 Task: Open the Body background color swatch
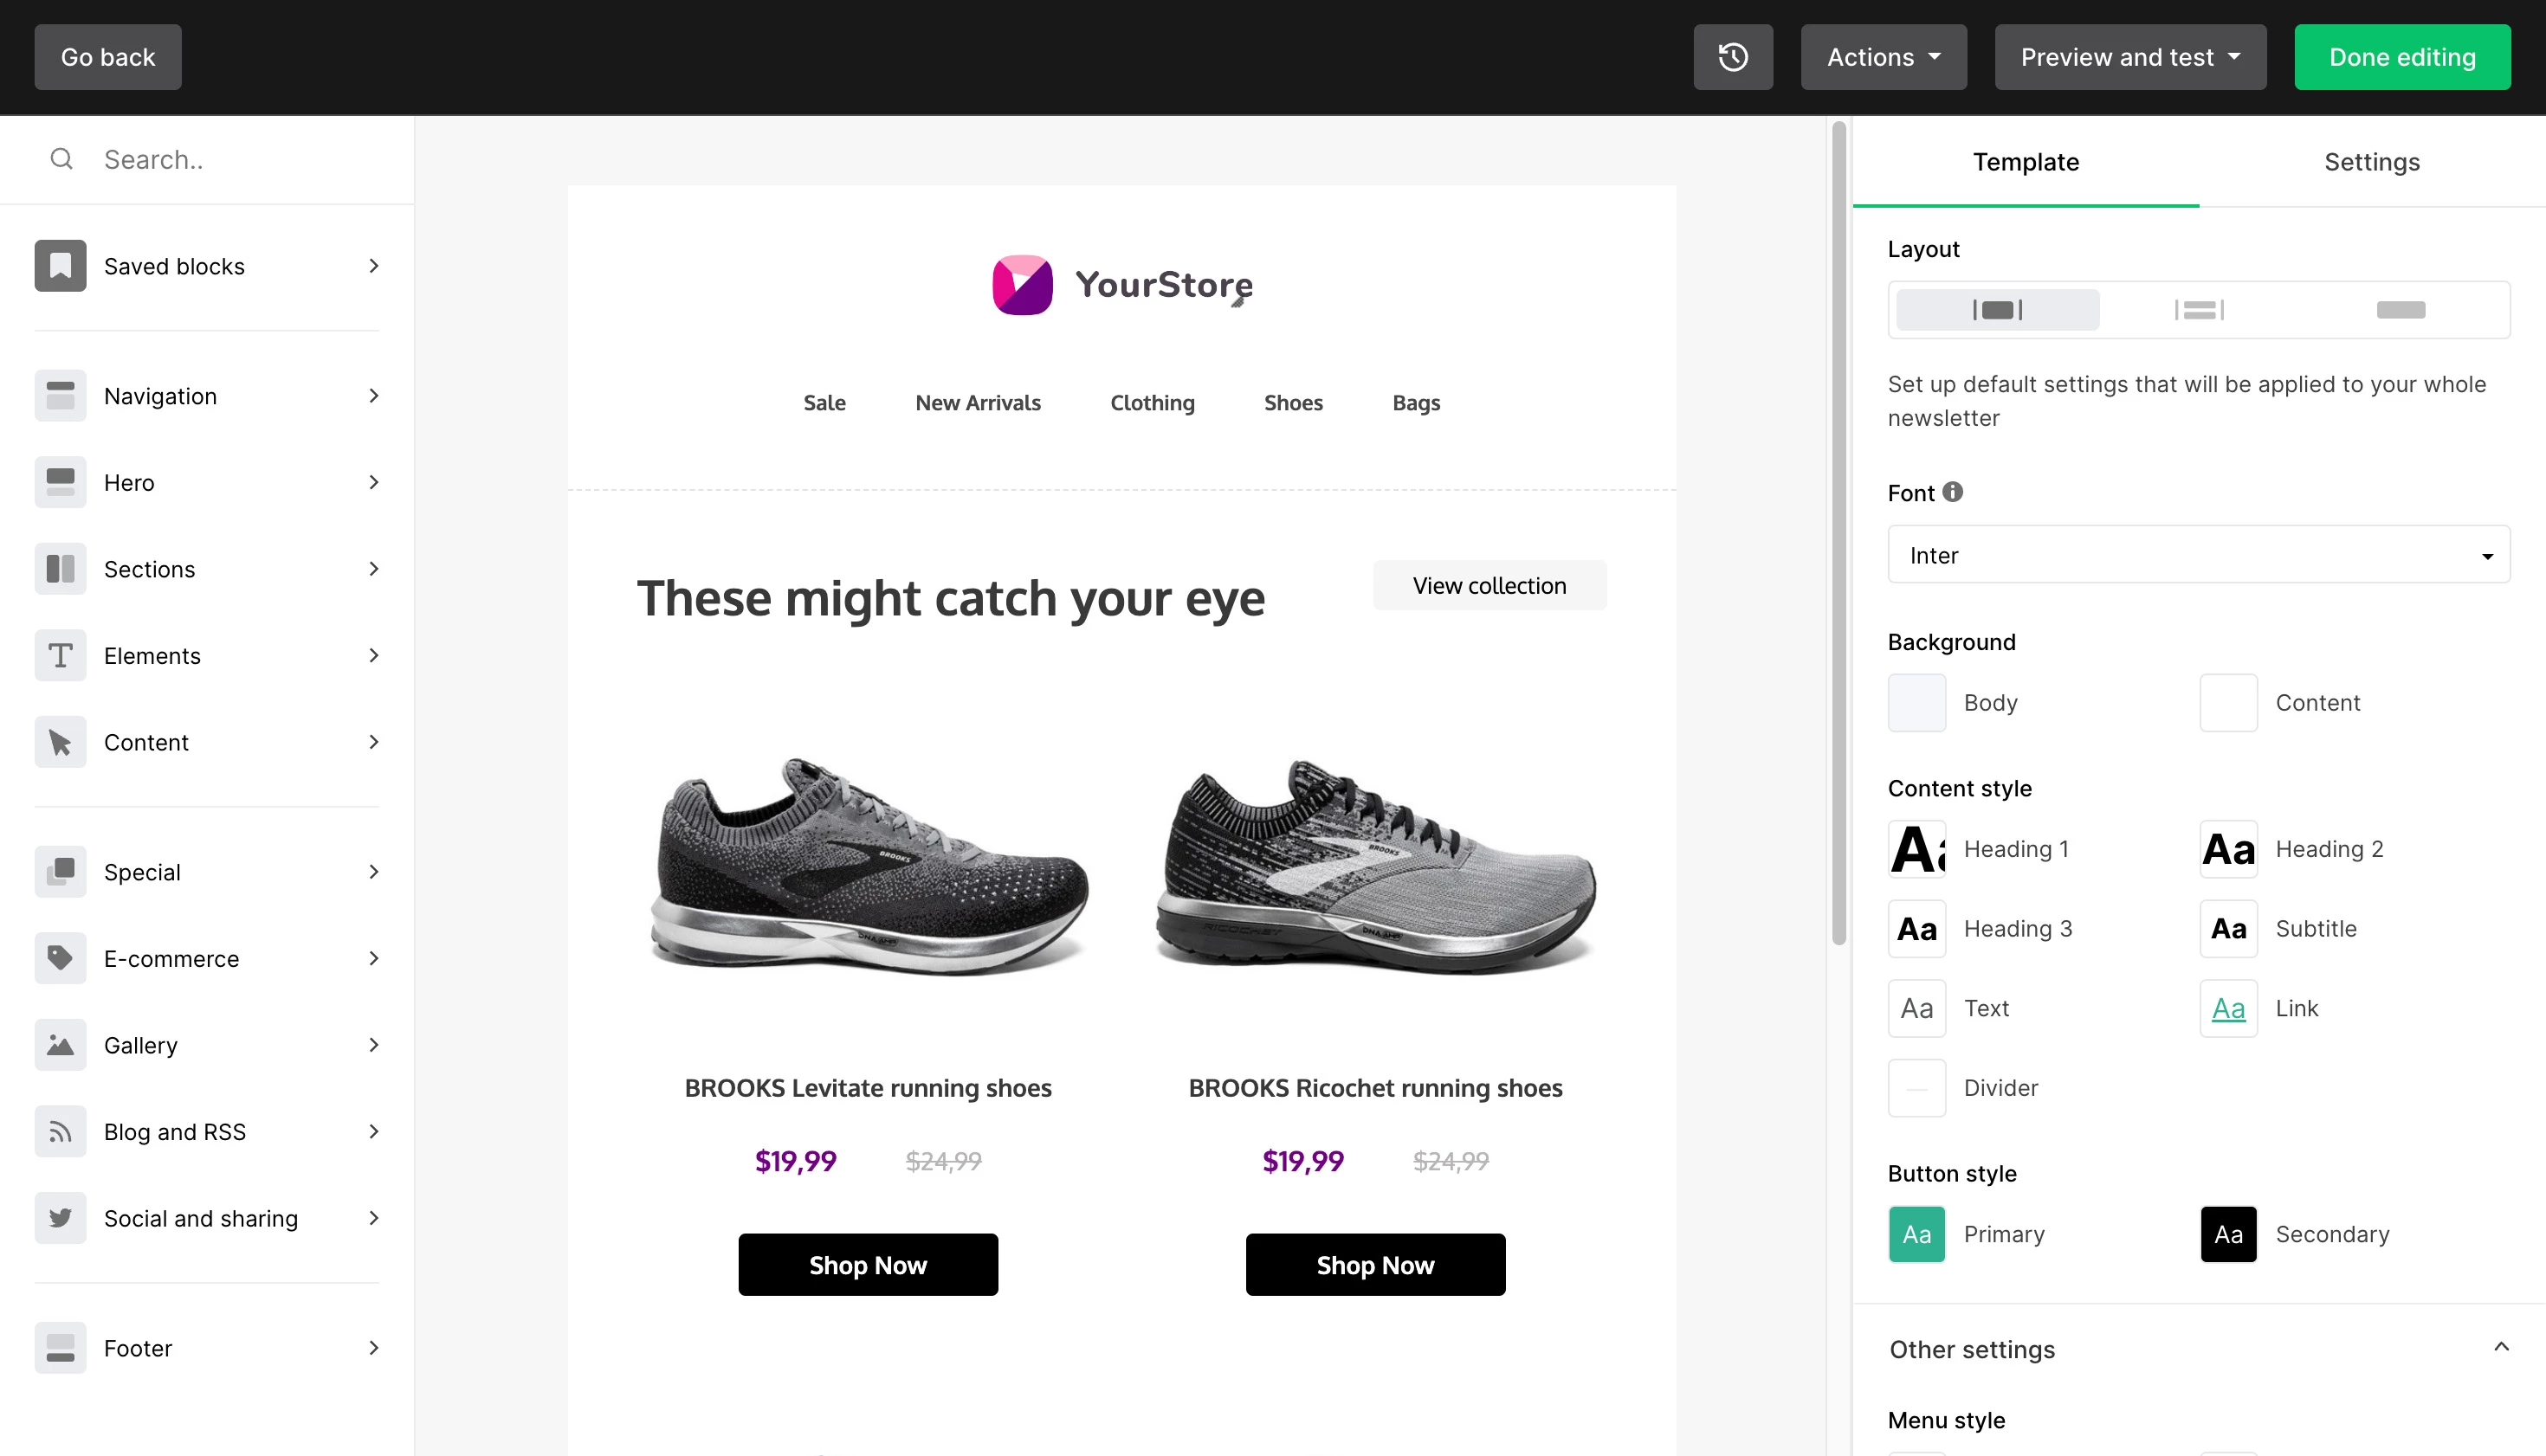(1916, 703)
